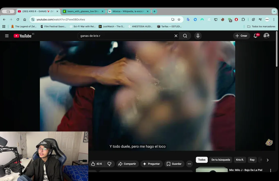Click the install app icon in address bar

pyautogui.click(x=173, y=20)
